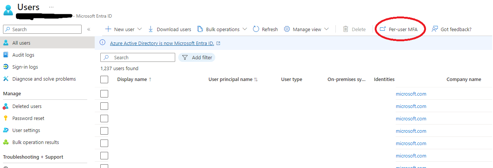Click the '1,237 users found' text
The image size is (493, 168).
click(119, 69)
